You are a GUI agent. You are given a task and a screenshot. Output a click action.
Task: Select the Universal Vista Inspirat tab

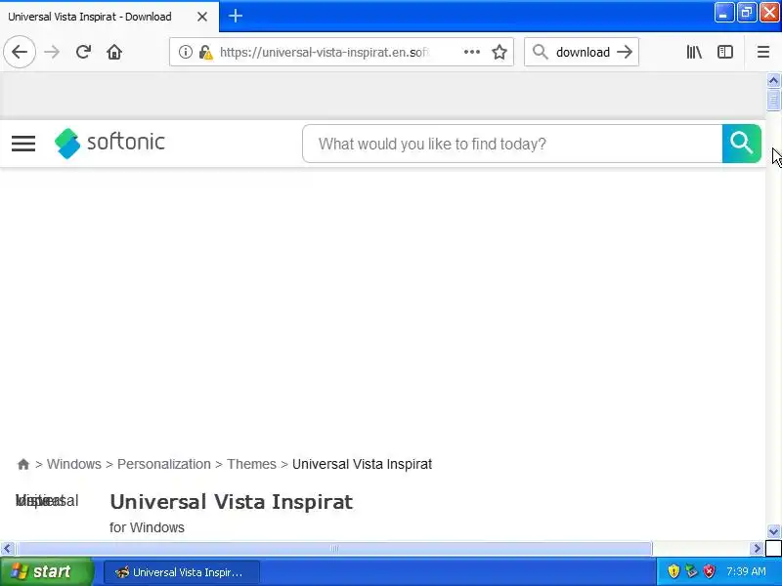click(x=109, y=17)
